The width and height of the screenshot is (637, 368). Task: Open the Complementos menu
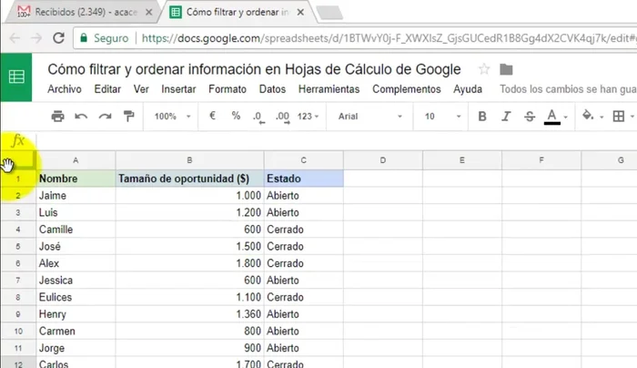coord(407,89)
